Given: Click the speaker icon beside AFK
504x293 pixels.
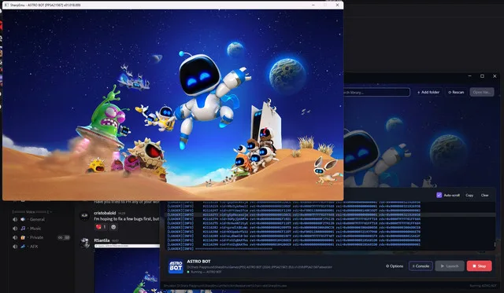Looking at the screenshot, I should 15,246.
